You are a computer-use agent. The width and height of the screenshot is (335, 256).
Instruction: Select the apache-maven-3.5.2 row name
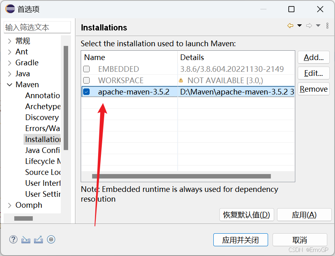pyautogui.click(x=134, y=92)
